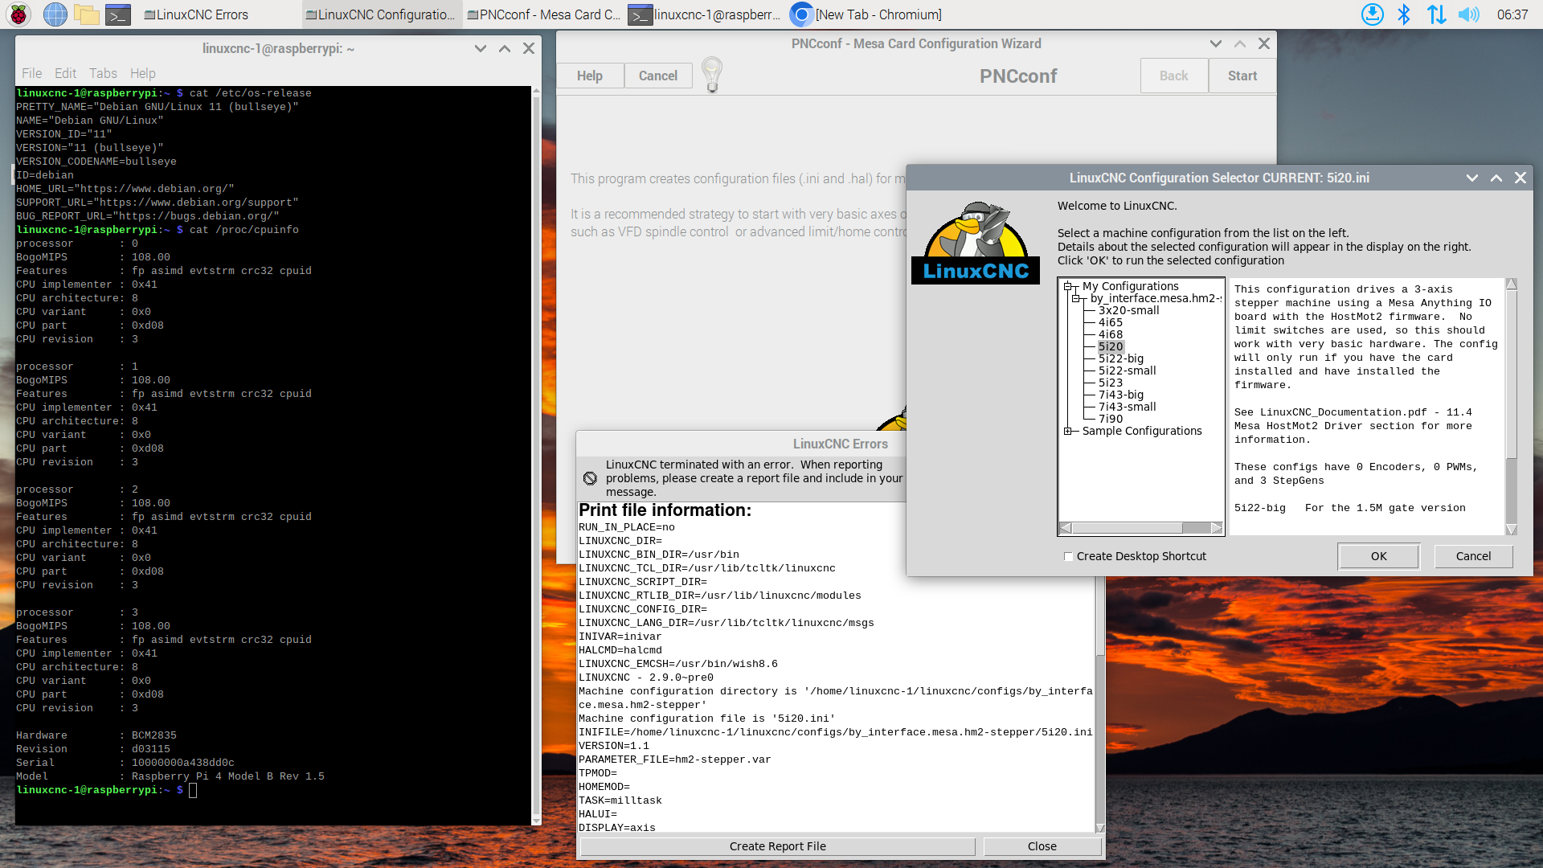The image size is (1543, 868).
Task: Click the Start button in PNCconf
Action: tap(1242, 76)
